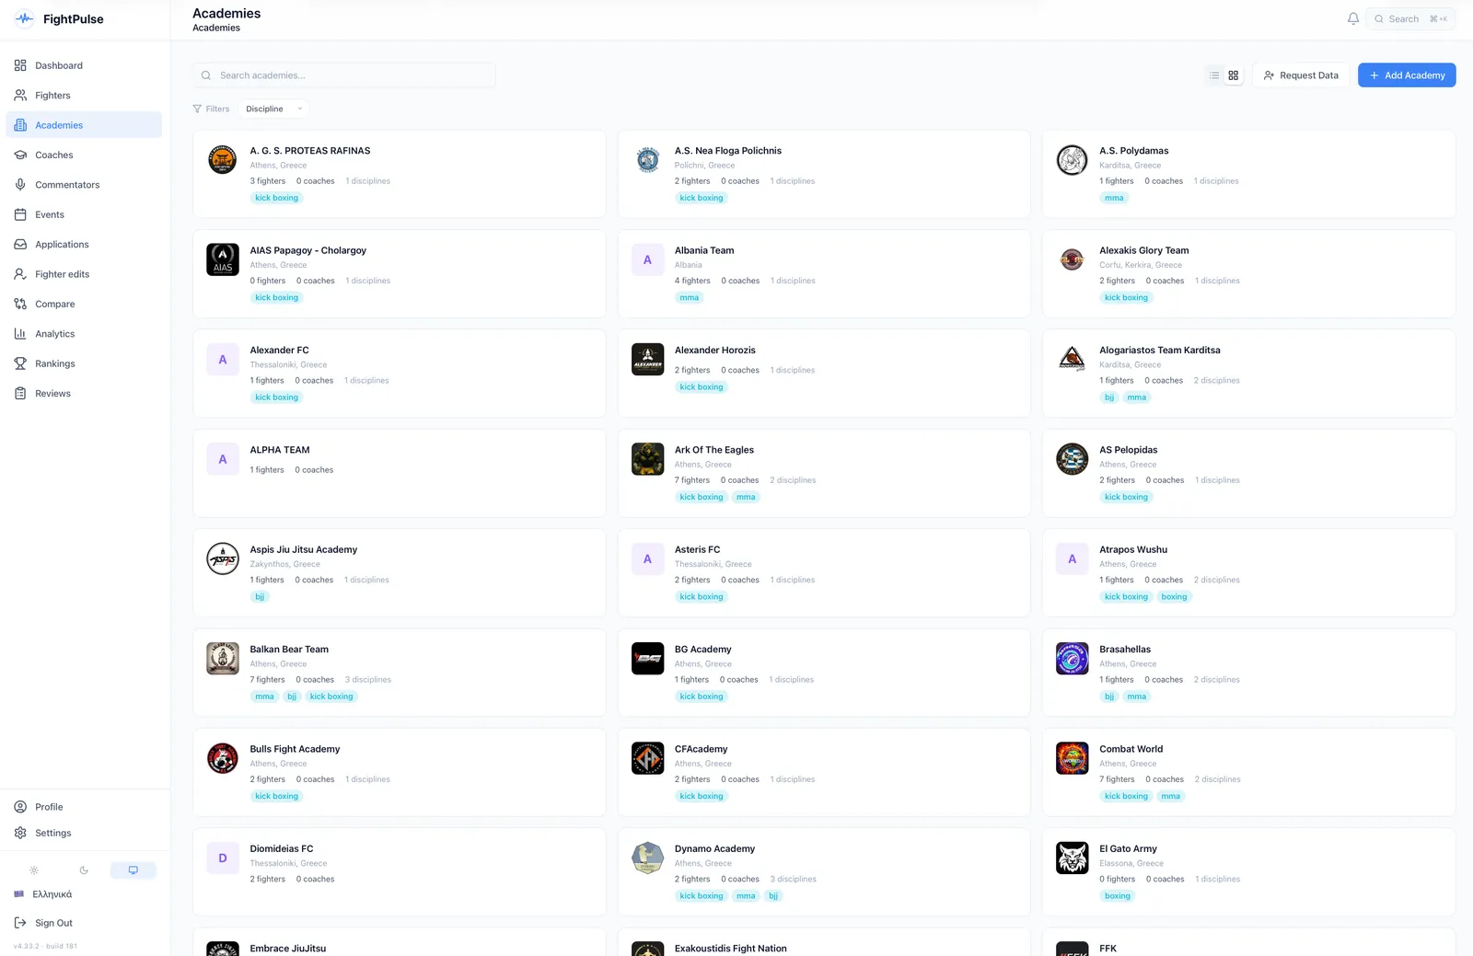This screenshot has width=1473, height=956.
Task: Open the Rankings page
Action: coord(84,363)
